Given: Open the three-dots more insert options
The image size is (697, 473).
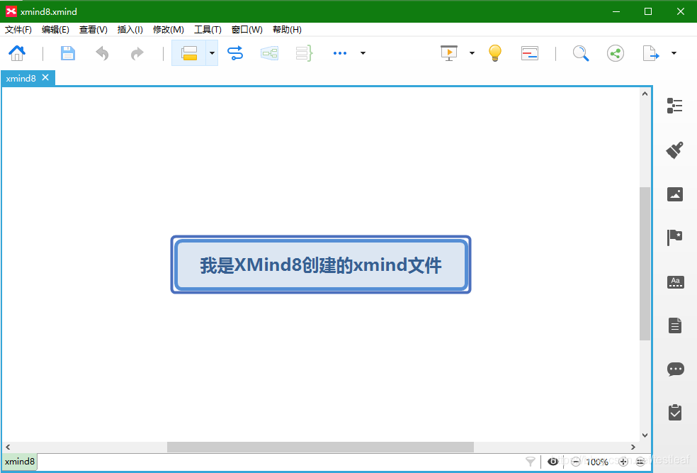Looking at the screenshot, I should click(340, 53).
